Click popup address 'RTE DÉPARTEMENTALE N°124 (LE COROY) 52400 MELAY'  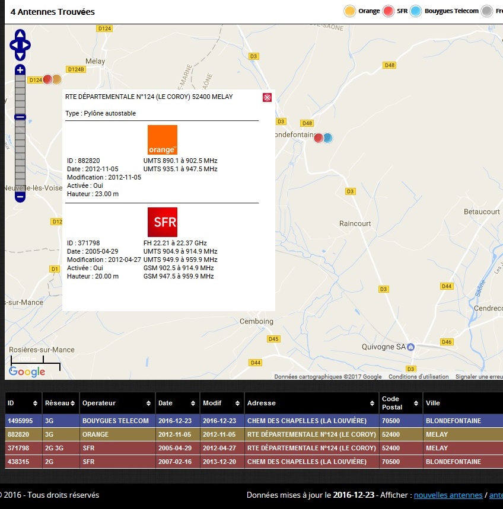149,97
